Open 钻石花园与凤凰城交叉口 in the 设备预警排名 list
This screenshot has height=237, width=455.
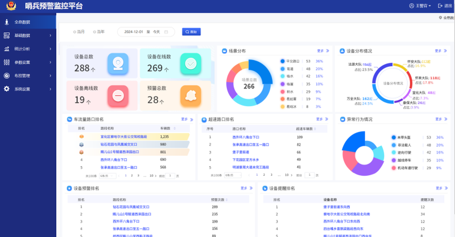click(x=131, y=207)
